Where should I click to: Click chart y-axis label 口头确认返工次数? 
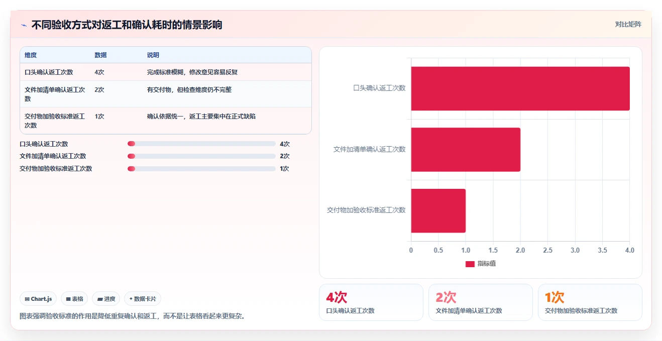coord(379,88)
